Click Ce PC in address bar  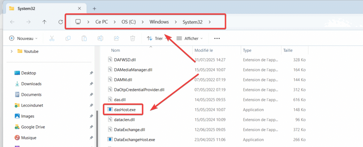tap(101, 22)
